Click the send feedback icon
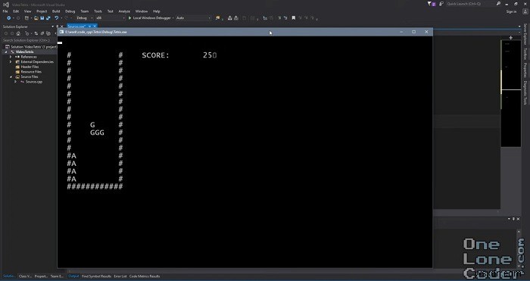Screen dimensions: 530x281 tap(441, 4)
